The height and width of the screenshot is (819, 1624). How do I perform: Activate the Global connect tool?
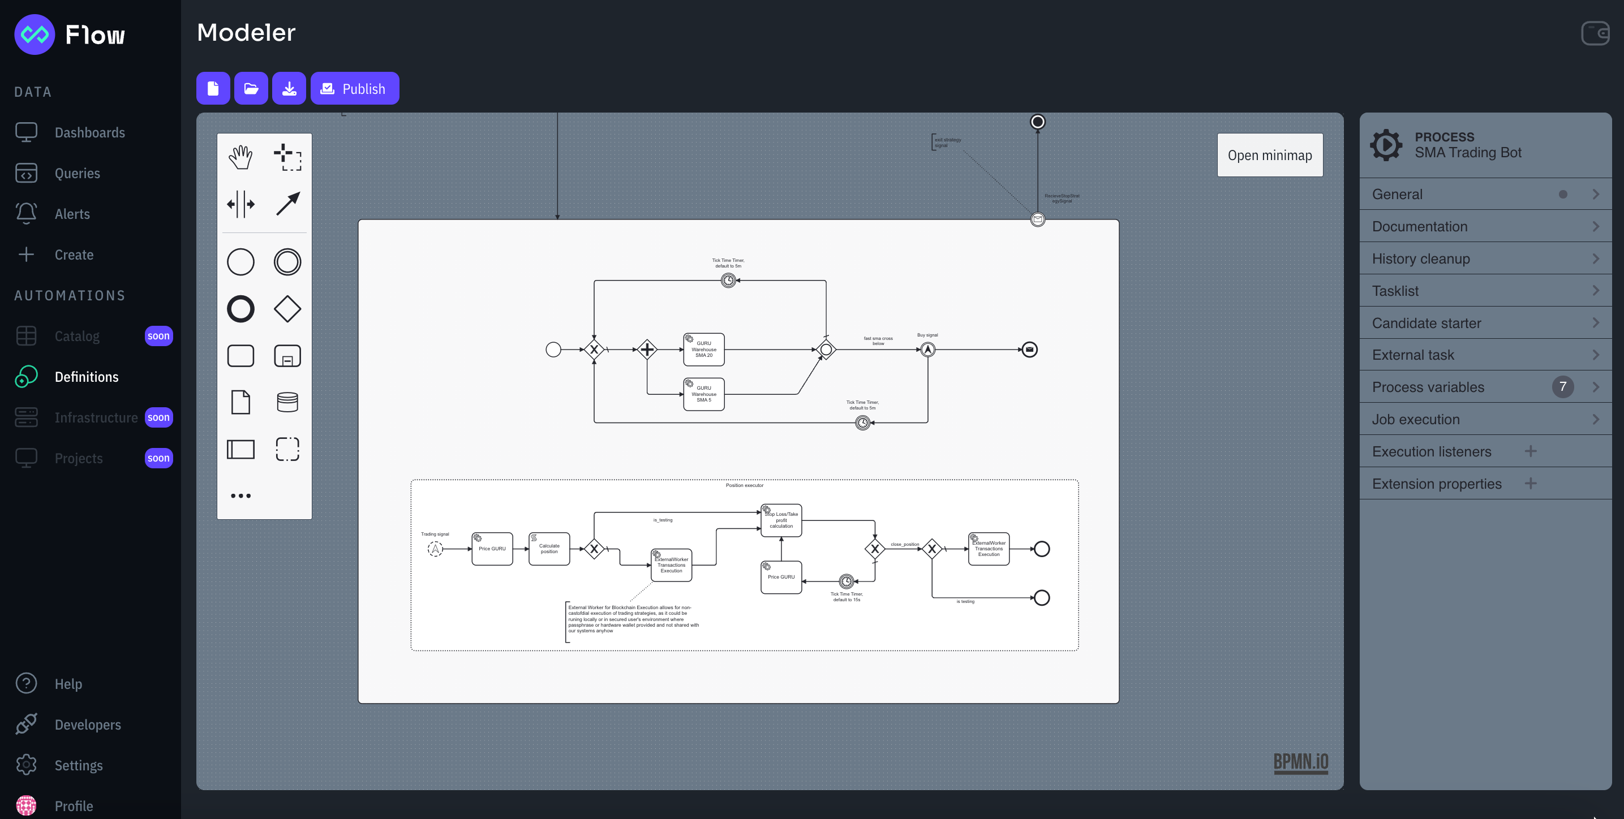click(x=287, y=204)
